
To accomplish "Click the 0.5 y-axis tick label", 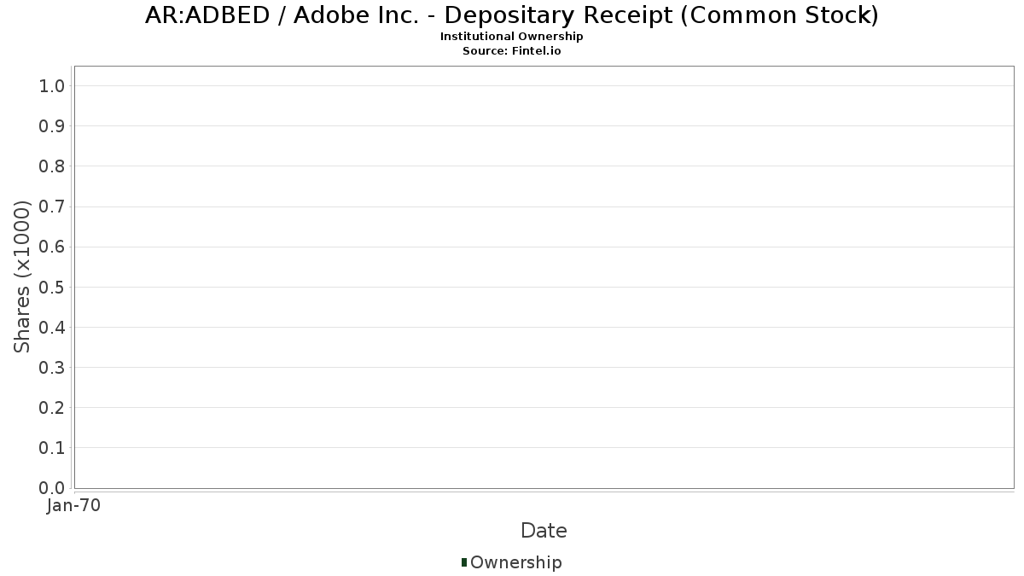I will pos(52,287).
